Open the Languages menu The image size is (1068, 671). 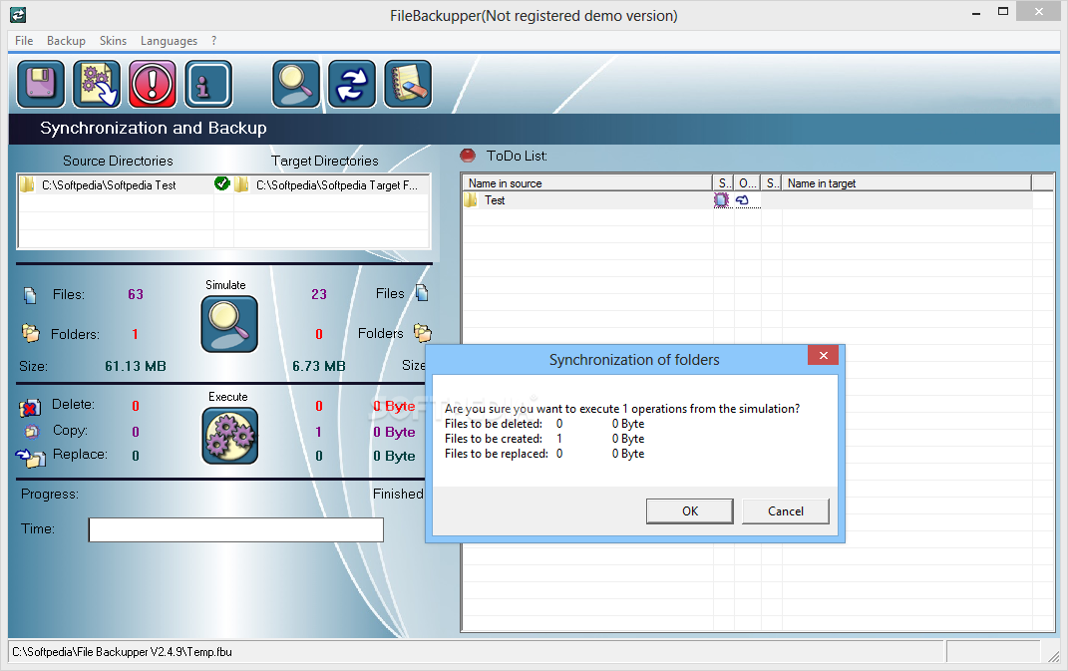169,41
